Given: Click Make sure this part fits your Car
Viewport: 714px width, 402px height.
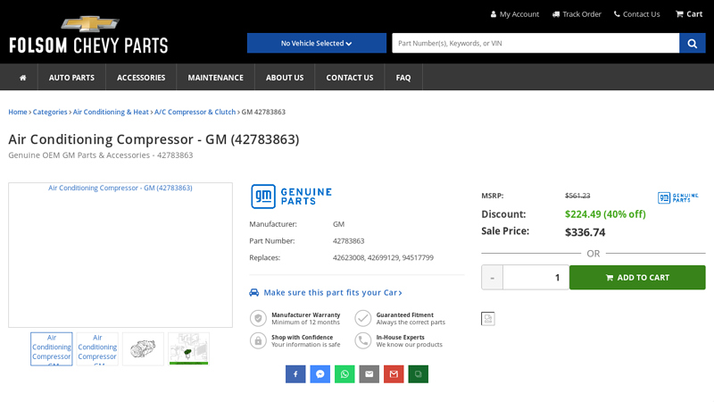Looking at the screenshot, I should coord(332,293).
